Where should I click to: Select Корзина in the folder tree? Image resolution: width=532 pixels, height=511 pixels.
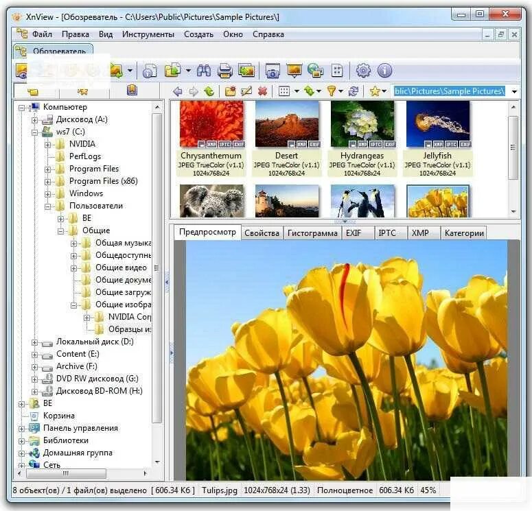59,416
